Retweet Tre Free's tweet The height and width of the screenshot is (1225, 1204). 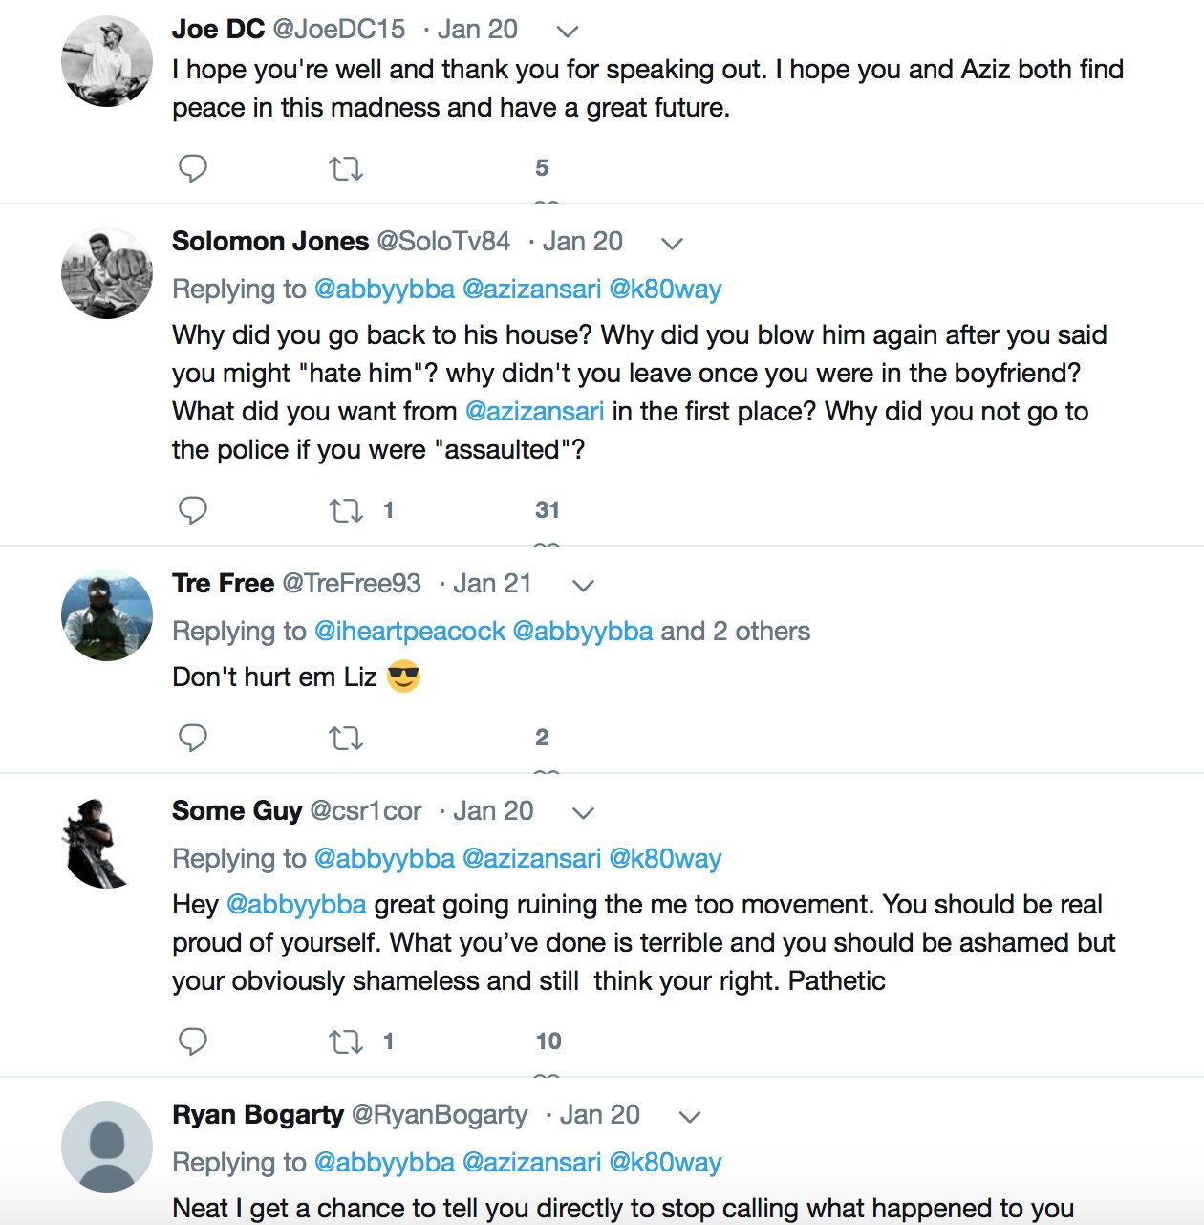coord(345,739)
